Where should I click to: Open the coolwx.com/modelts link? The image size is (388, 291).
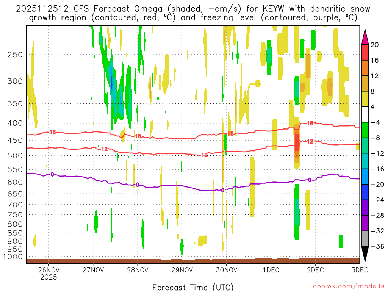coord(349,286)
